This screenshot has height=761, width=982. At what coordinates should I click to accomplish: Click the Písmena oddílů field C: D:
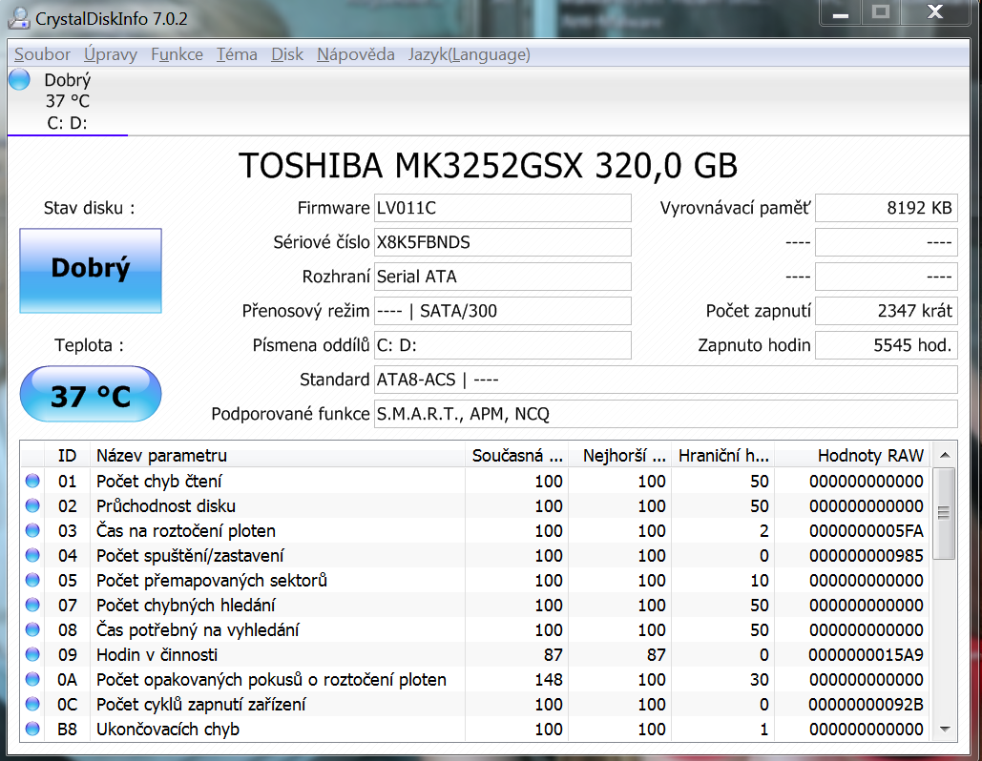coord(502,345)
